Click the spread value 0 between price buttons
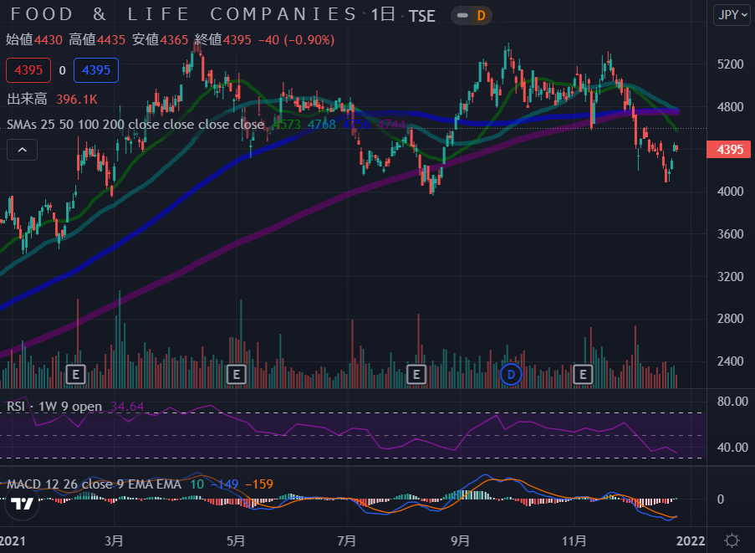Image resolution: width=755 pixels, height=553 pixels. 62,70
